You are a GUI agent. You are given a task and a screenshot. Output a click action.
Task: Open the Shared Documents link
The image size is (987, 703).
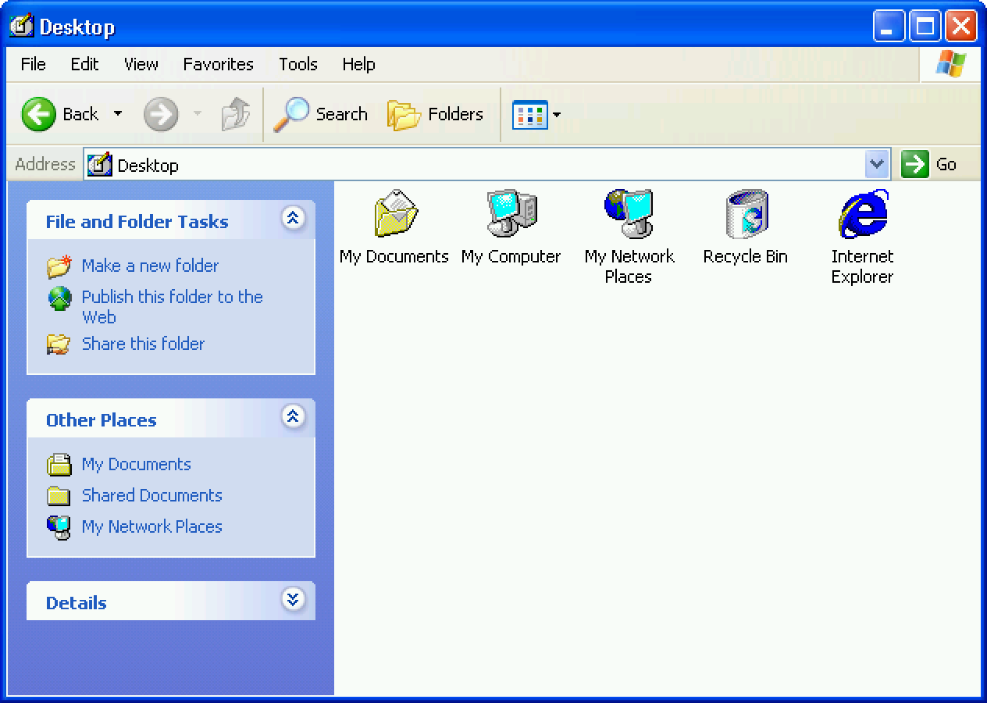(151, 495)
